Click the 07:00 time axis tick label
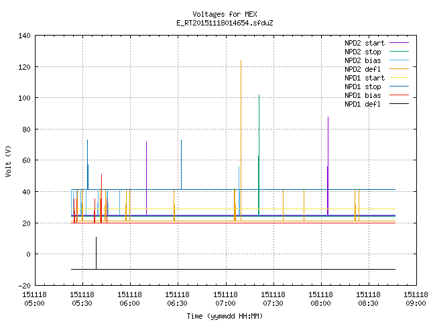 225,299
